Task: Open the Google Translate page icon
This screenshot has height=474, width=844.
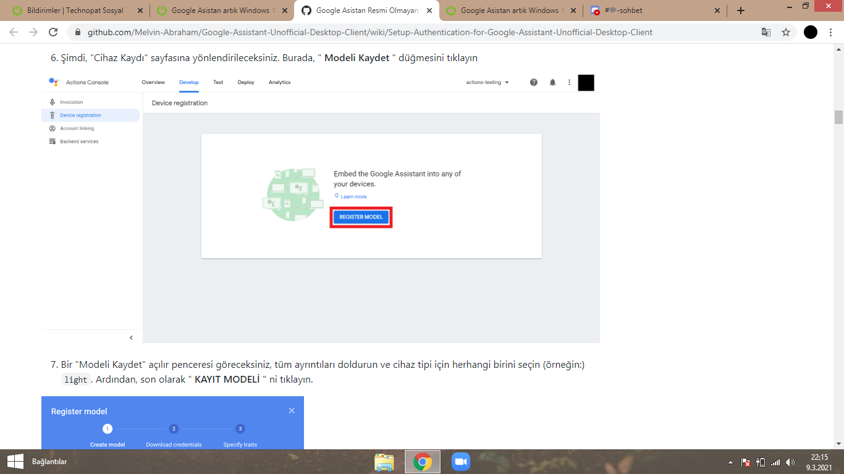Action: pos(766,32)
